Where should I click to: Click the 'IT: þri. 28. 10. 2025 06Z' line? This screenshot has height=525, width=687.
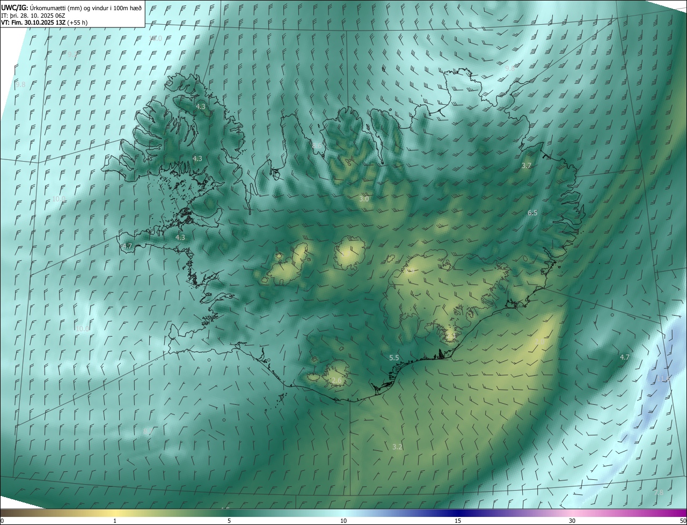(x=33, y=15)
